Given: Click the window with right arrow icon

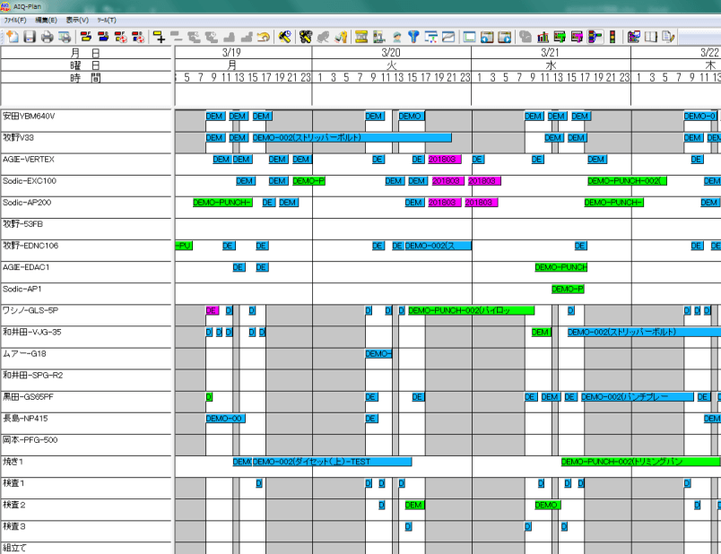Looking at the screenshot, I should [x=504, y=37].
